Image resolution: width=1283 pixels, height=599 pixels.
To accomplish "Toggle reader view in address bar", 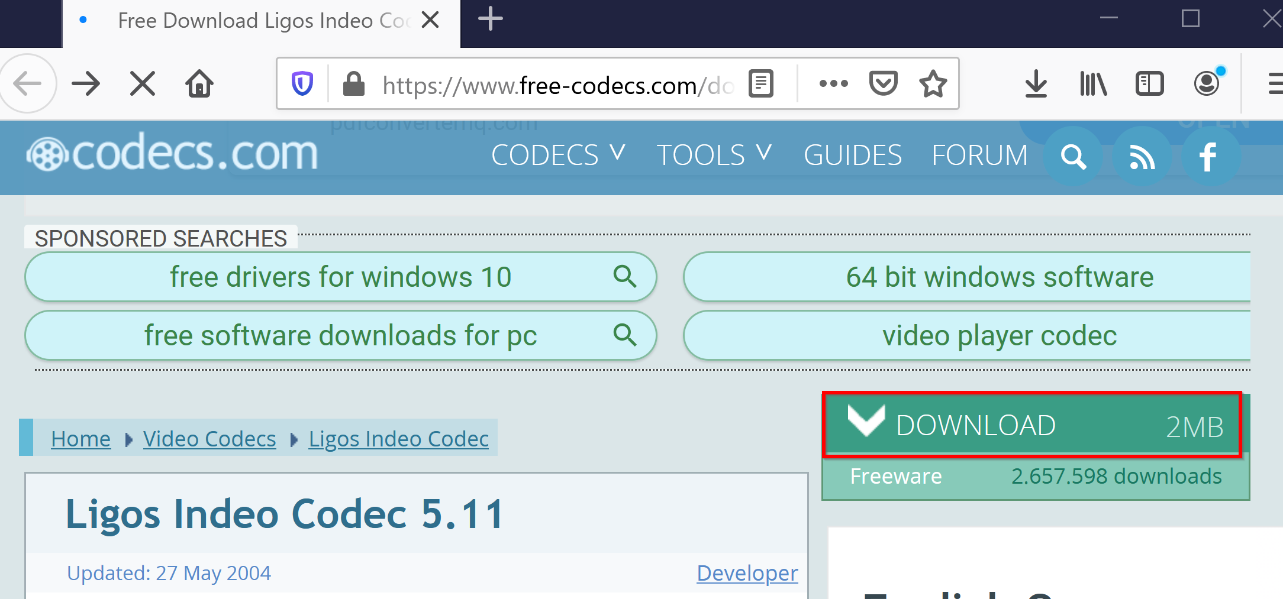I will point(761,84).
